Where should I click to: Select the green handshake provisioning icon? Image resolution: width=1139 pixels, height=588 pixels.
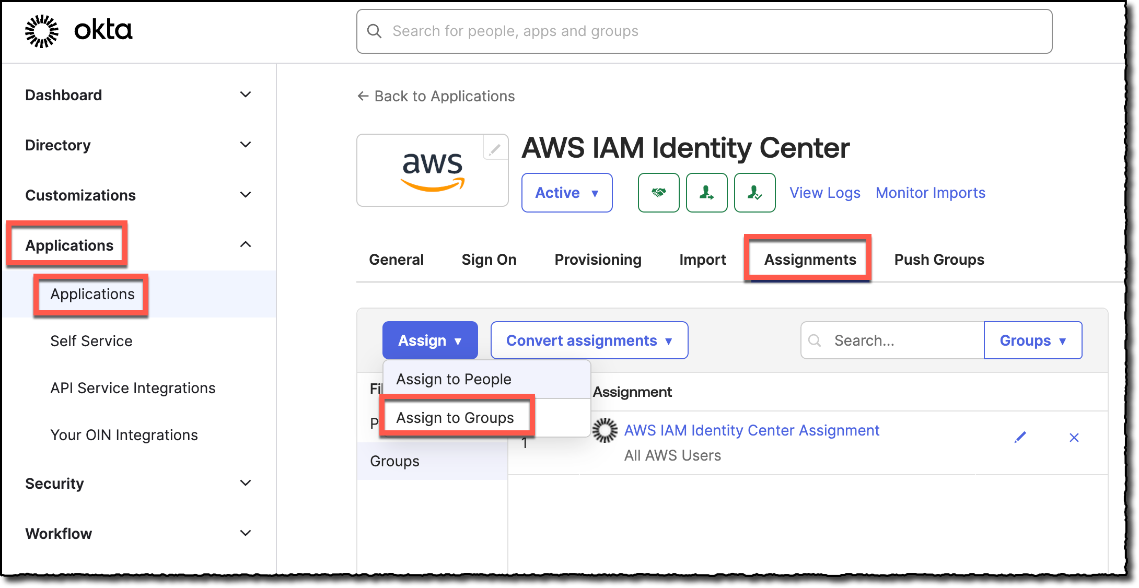659,193
